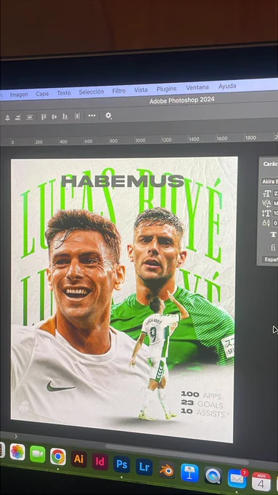Viewport: 278px width, 495px height.
Task: Open the Ventana menu
Action: (197, 87)
